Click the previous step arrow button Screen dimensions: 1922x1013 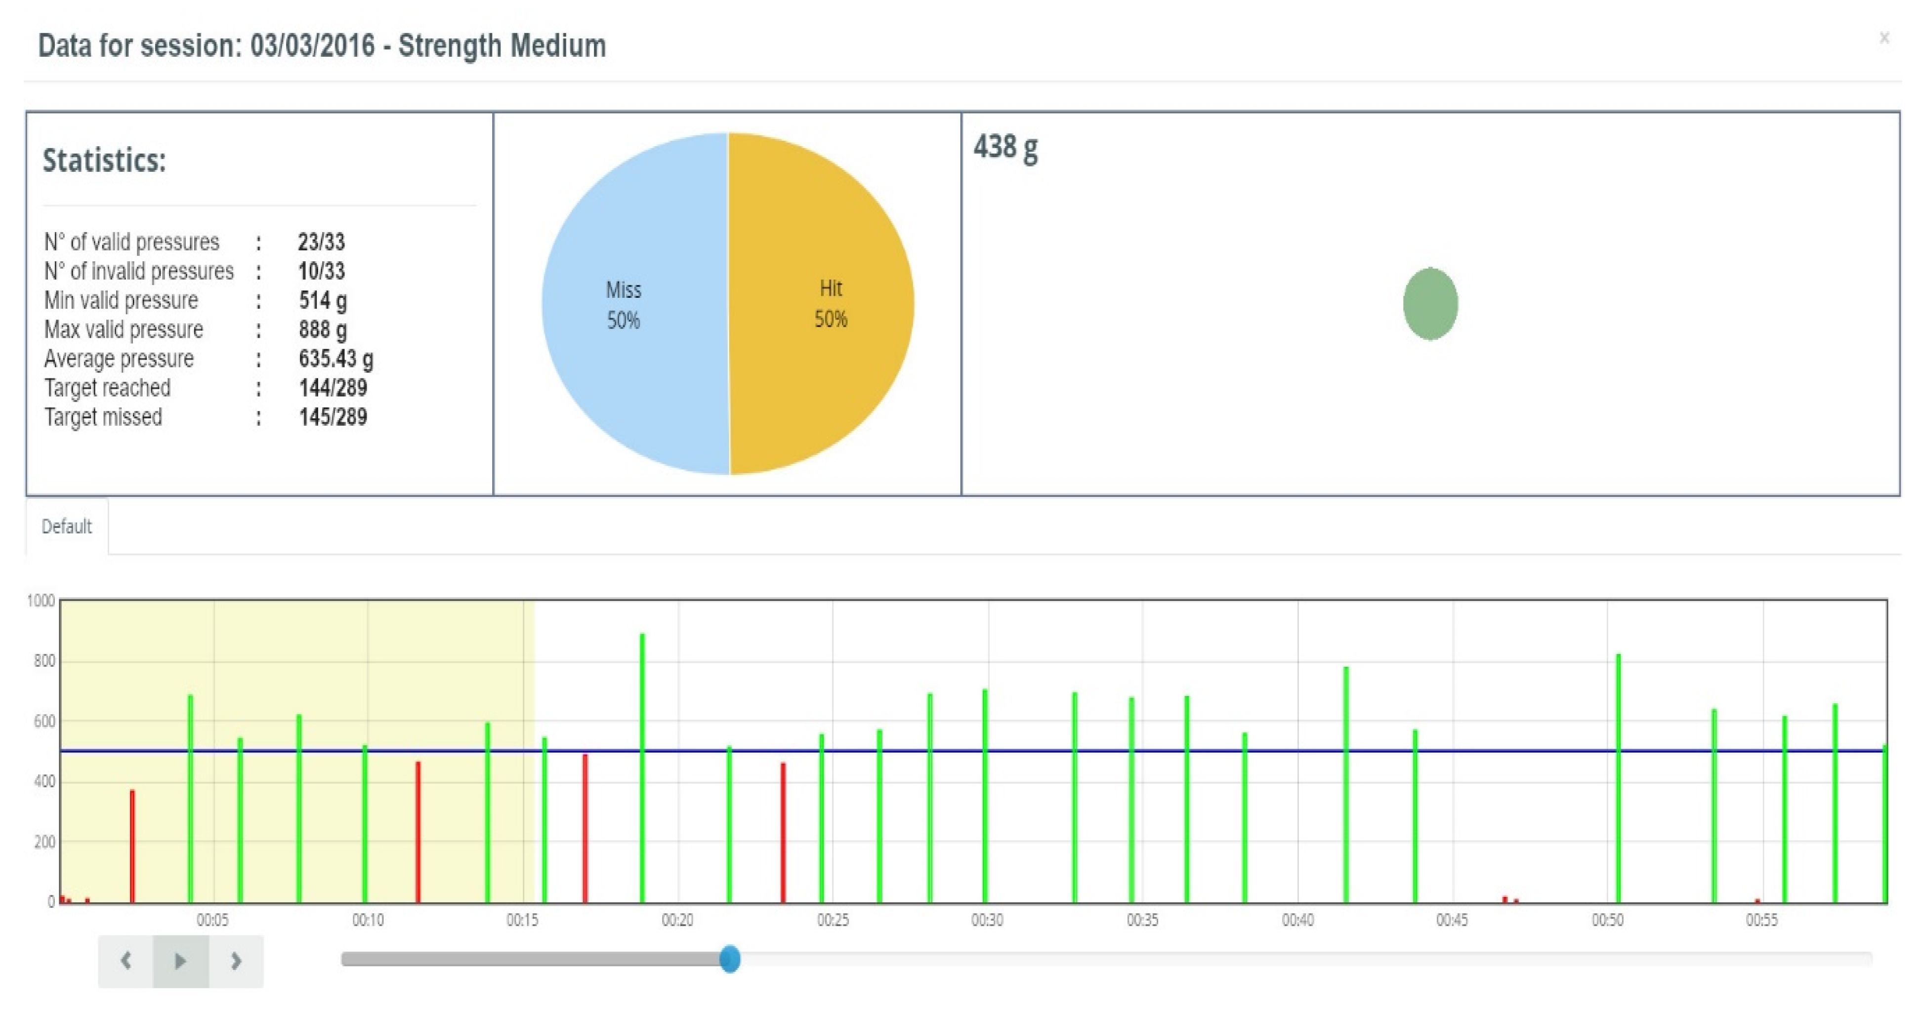pyautogui.click(x=125, y=961)
